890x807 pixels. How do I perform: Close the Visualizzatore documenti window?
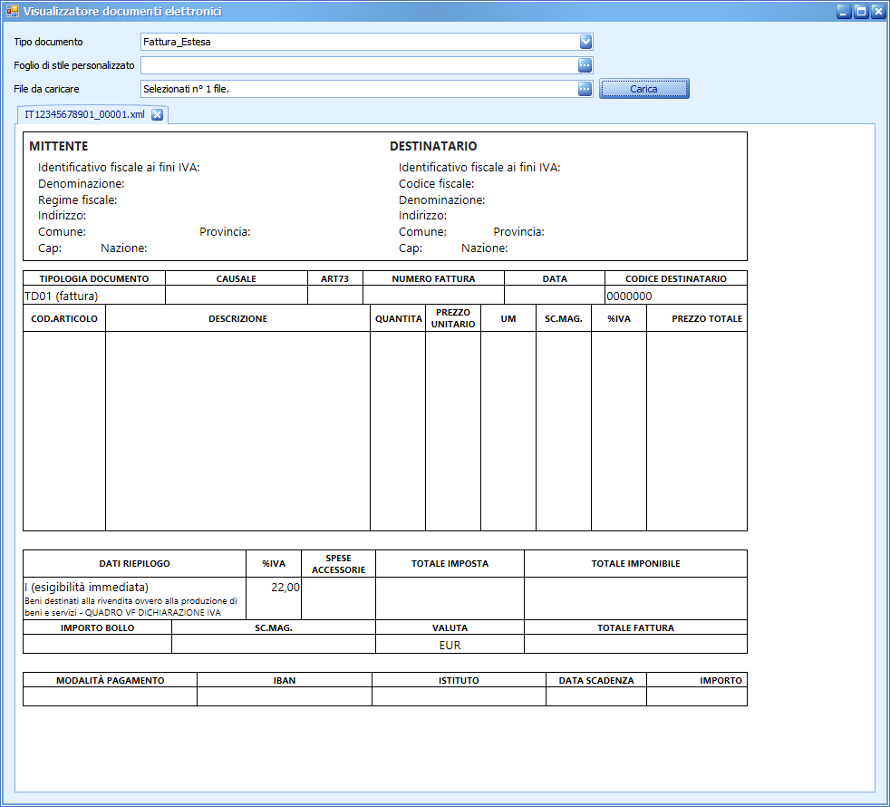coord(878,12)
